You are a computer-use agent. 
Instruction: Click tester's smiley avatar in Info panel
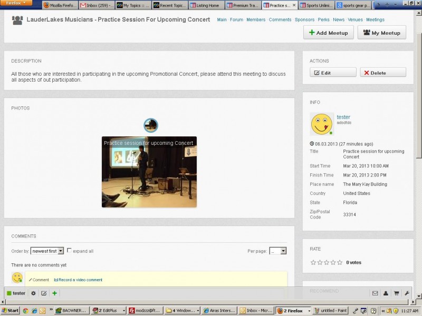click(322, 124)
